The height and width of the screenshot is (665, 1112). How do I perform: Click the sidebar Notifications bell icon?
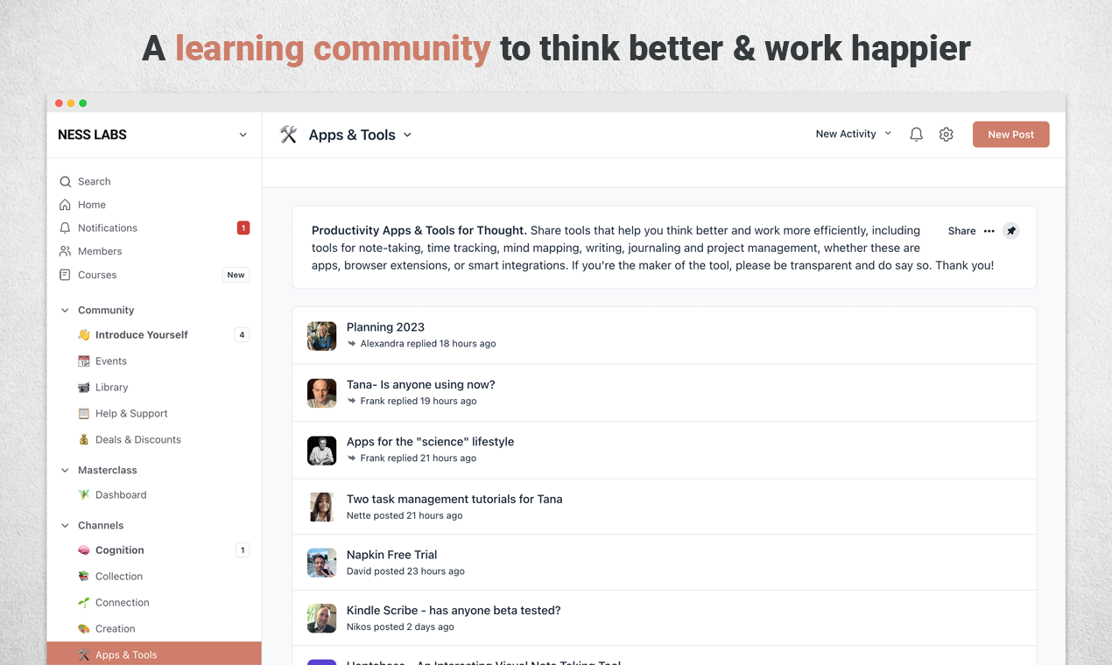pos(65,227)
